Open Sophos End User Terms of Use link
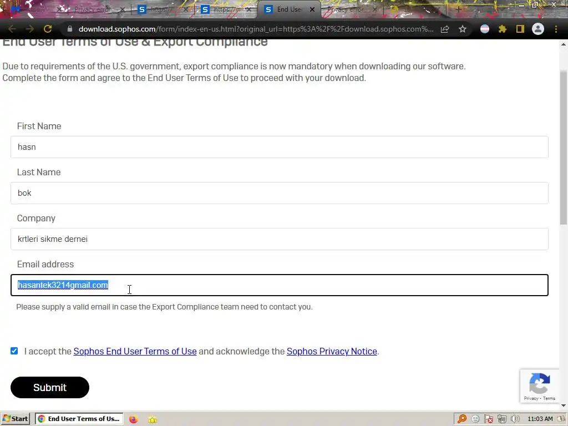Image resolution: width=568 pixels, height=426 pixels. 135,351
